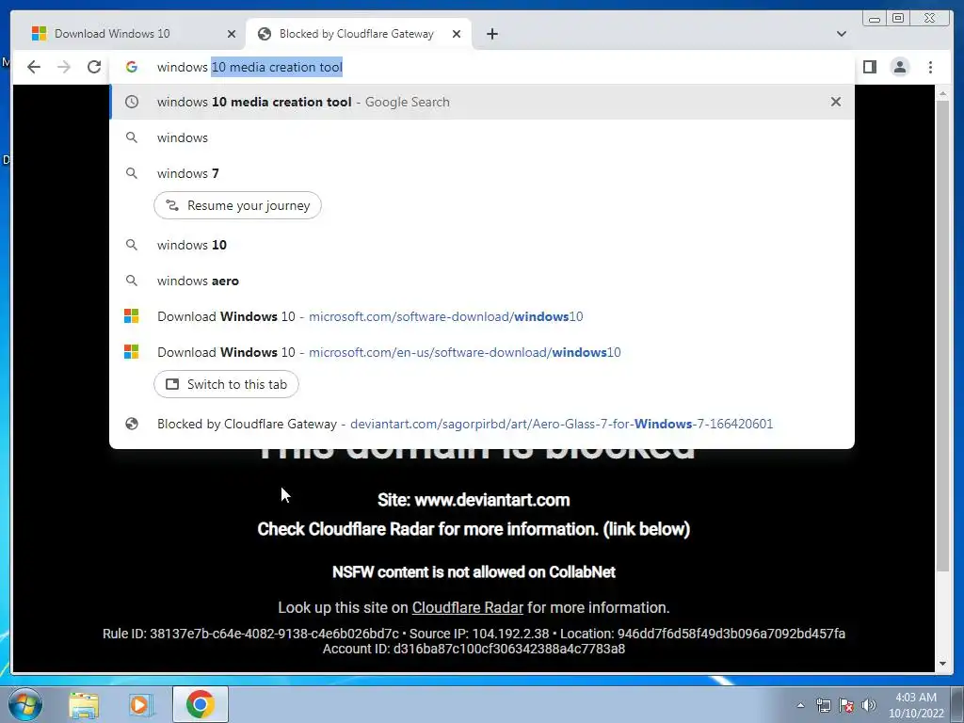Open the Windows Start menu orb
Image resolution: width=964 pixels, height=723 pixels.
point(24,704)
